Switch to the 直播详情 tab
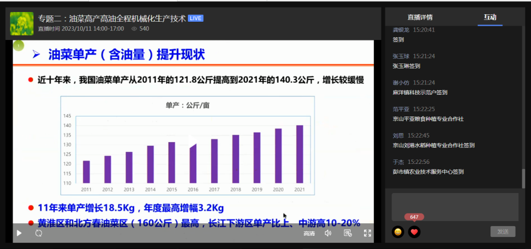 (420, 17)
